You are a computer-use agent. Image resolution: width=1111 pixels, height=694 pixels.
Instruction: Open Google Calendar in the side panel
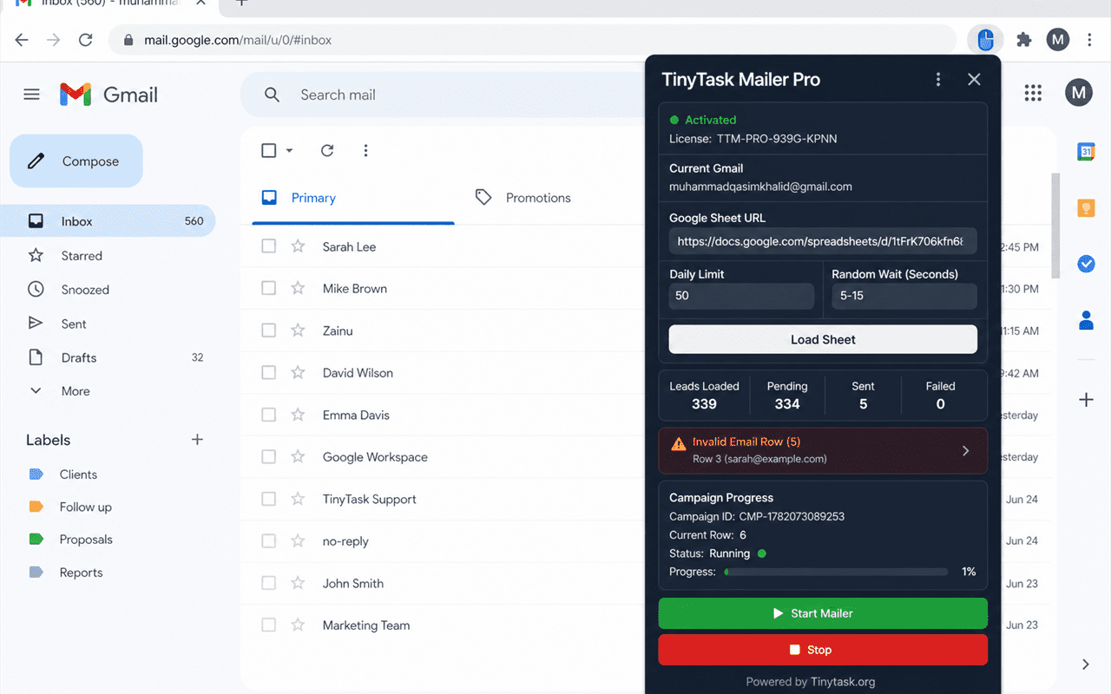point(1086,152)
